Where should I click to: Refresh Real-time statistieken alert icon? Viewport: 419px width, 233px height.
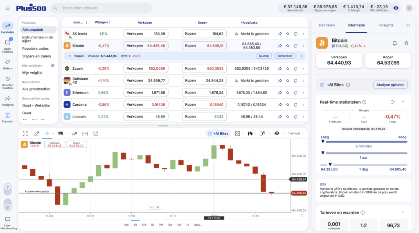(392, 102)
